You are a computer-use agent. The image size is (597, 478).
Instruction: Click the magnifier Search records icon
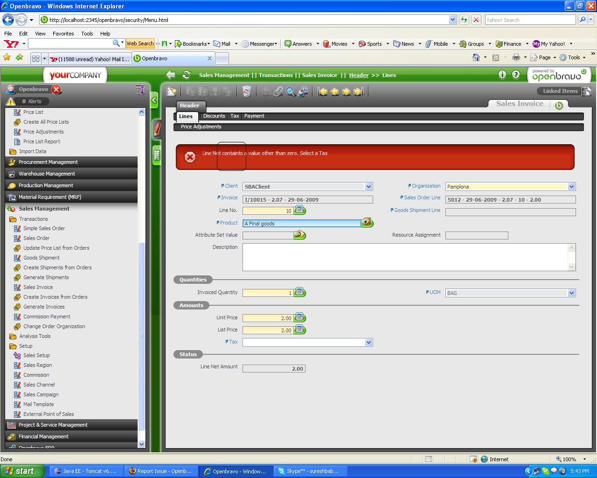(x=290, y=91)
